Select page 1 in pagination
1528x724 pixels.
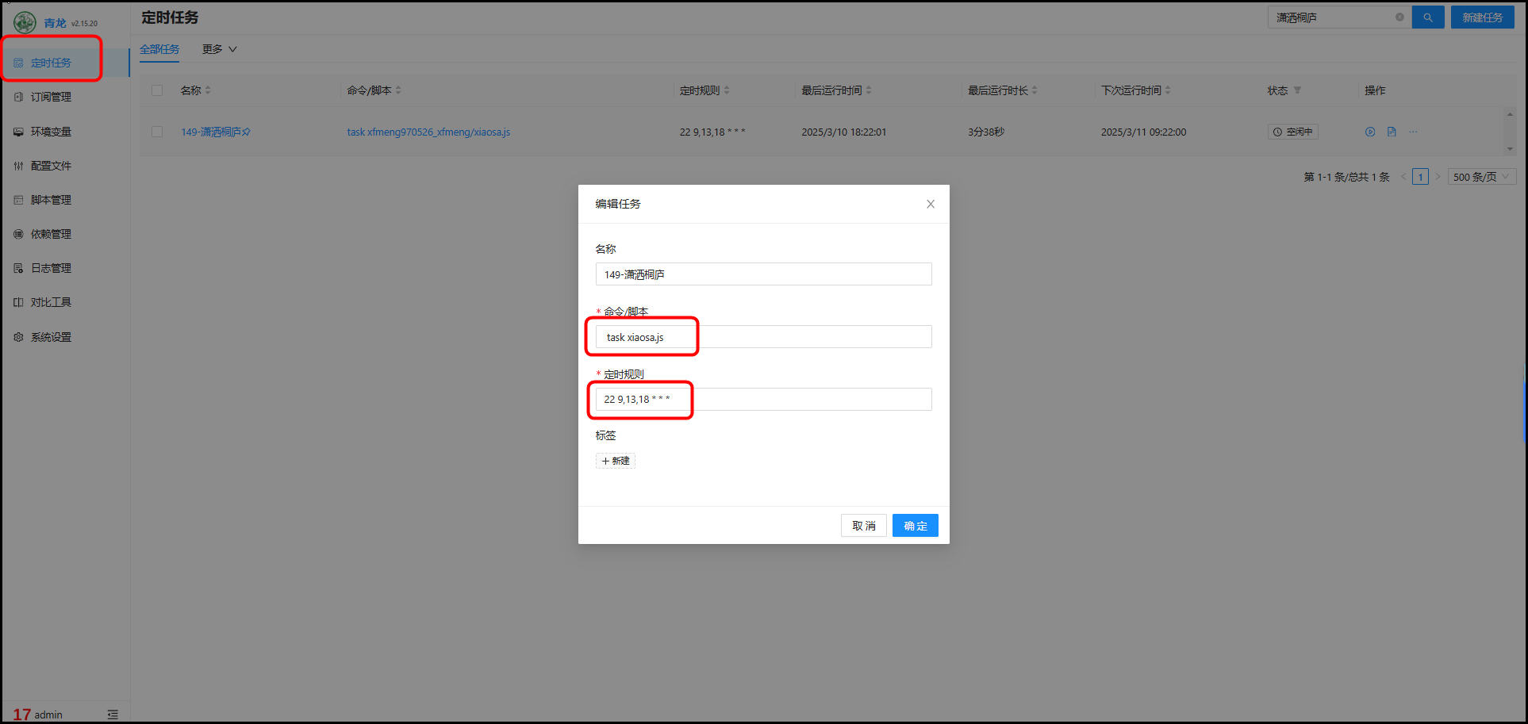tap(1420, 177)
